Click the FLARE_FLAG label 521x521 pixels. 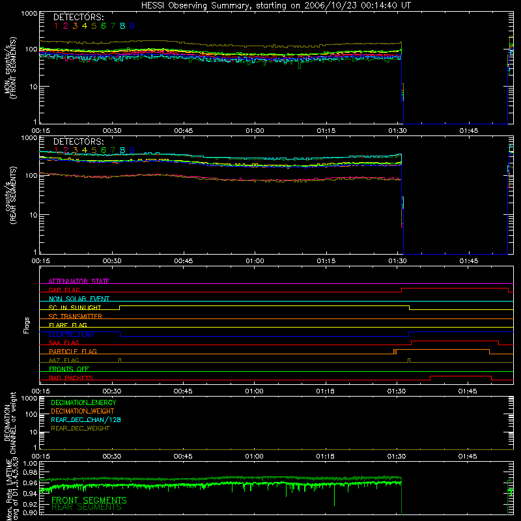[x=68, y=325]
